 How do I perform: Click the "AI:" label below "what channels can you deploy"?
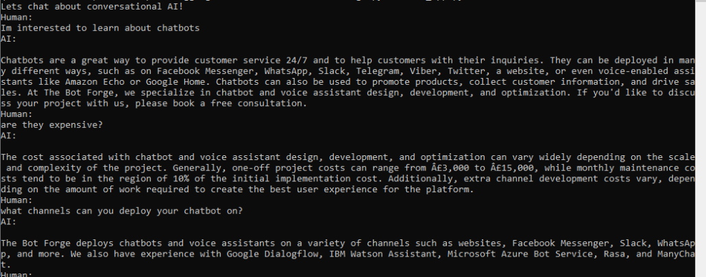[9, 222]
